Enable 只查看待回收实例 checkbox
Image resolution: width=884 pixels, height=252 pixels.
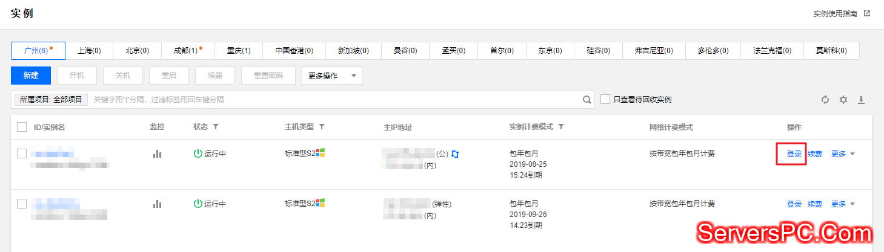605,99
